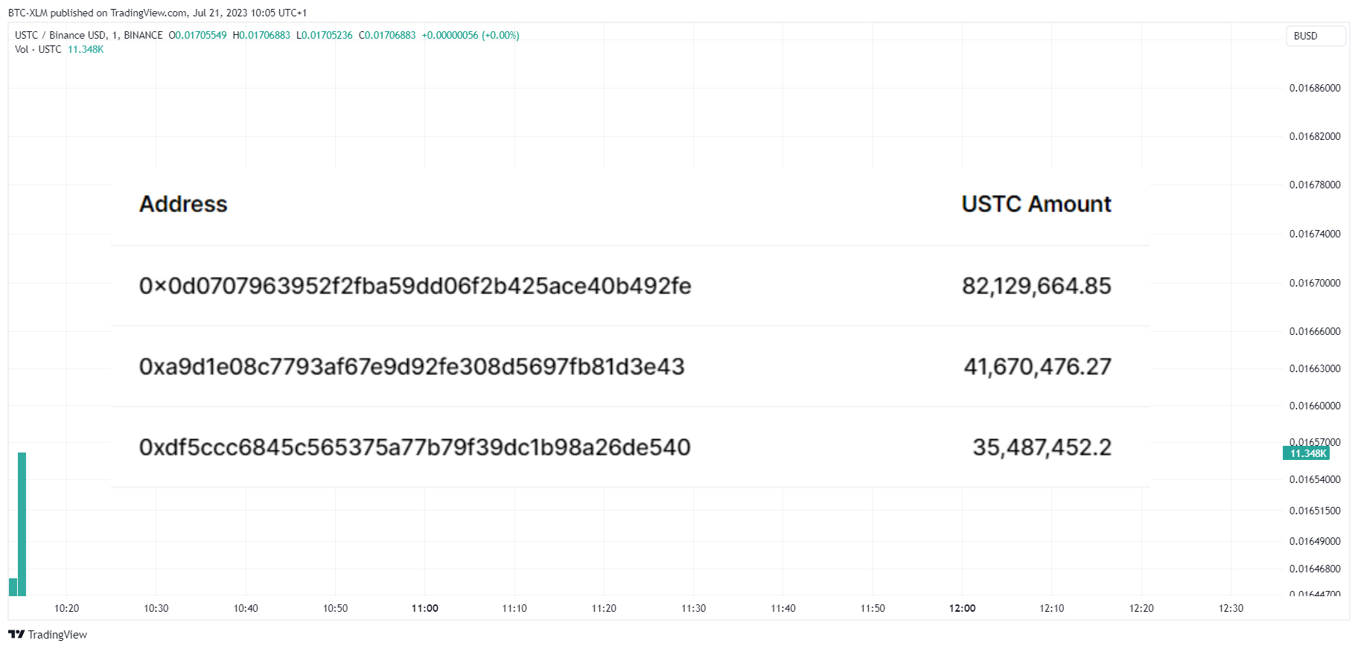The width and height of the screenshot is (1358, 649).
Task: Click the 11:10 time axis label
Action: [x=514, y=608]
